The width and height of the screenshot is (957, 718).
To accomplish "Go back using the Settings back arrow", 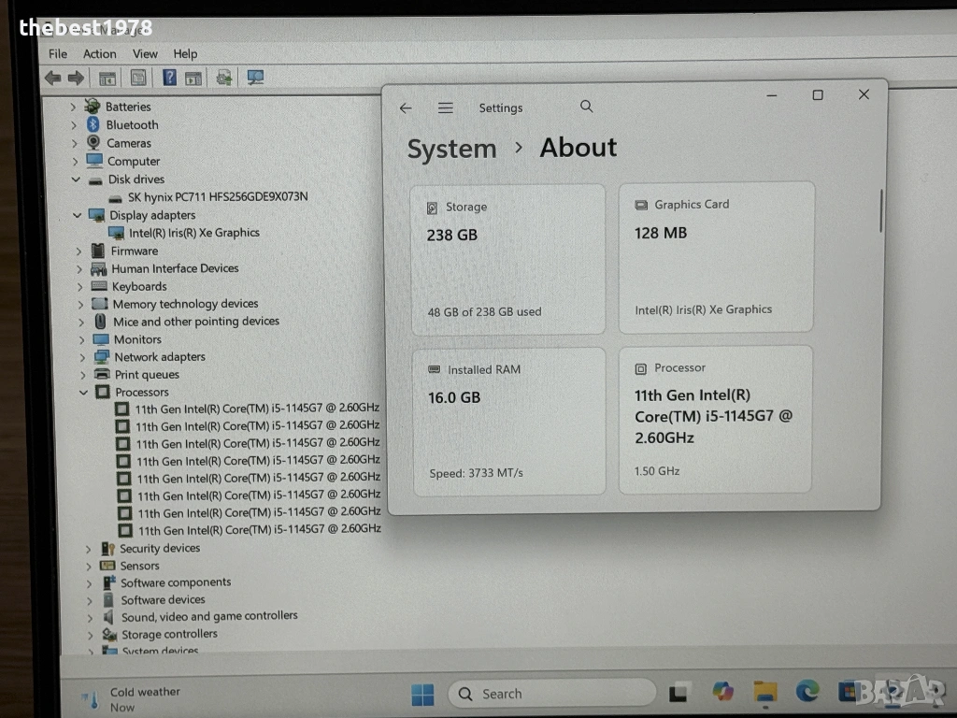I will (406, 108).
